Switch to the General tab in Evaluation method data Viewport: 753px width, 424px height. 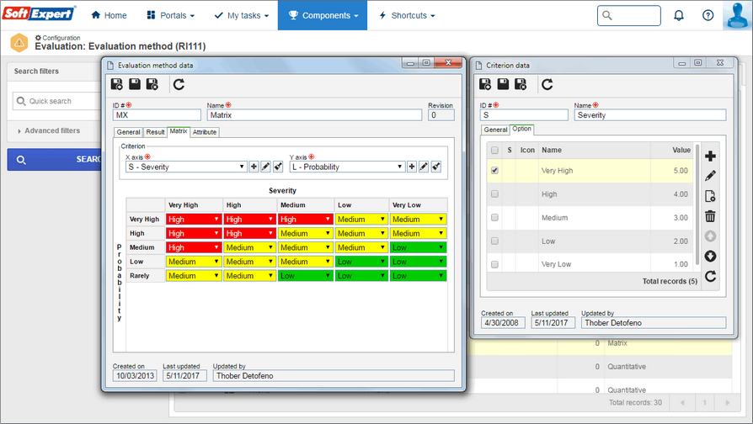point(128,132)
